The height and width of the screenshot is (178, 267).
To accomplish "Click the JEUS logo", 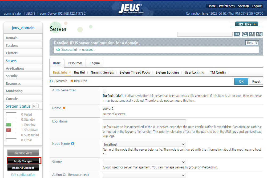I will pos(131,8).
